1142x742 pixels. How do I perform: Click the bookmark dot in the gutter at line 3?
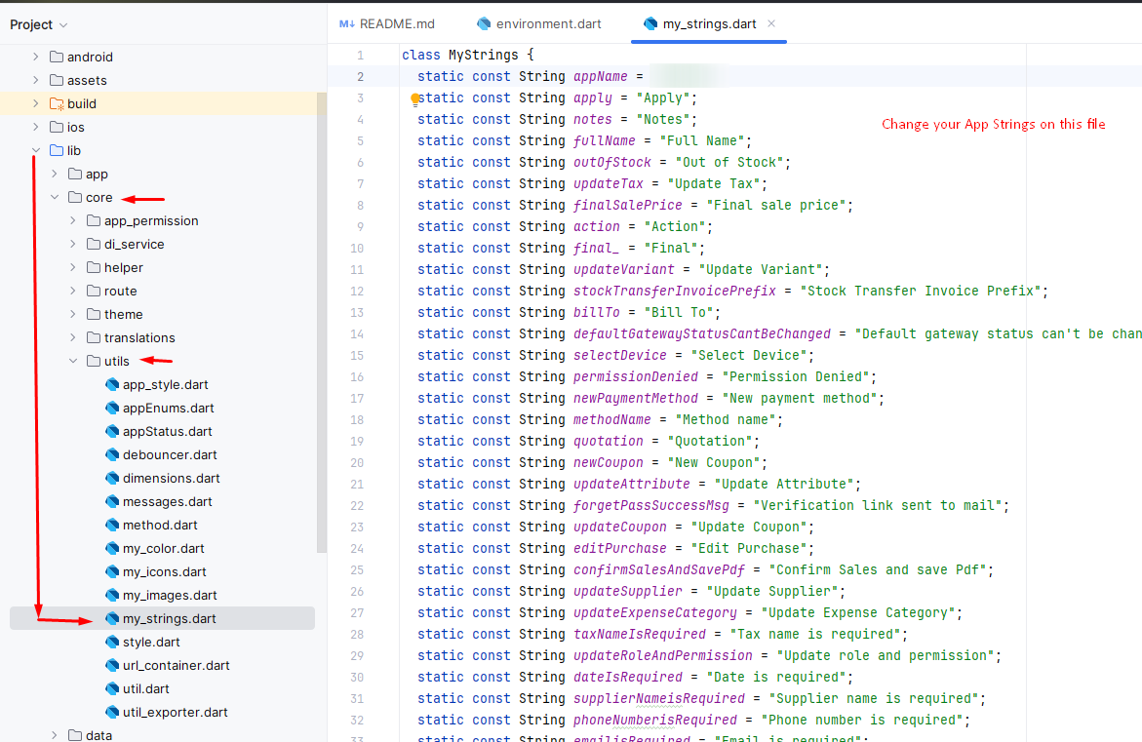(x=414, y=98)
